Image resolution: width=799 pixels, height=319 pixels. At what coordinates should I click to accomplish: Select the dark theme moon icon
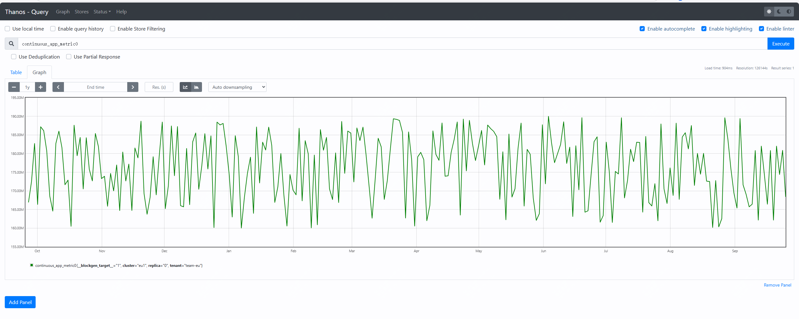(x=779, y=11)
